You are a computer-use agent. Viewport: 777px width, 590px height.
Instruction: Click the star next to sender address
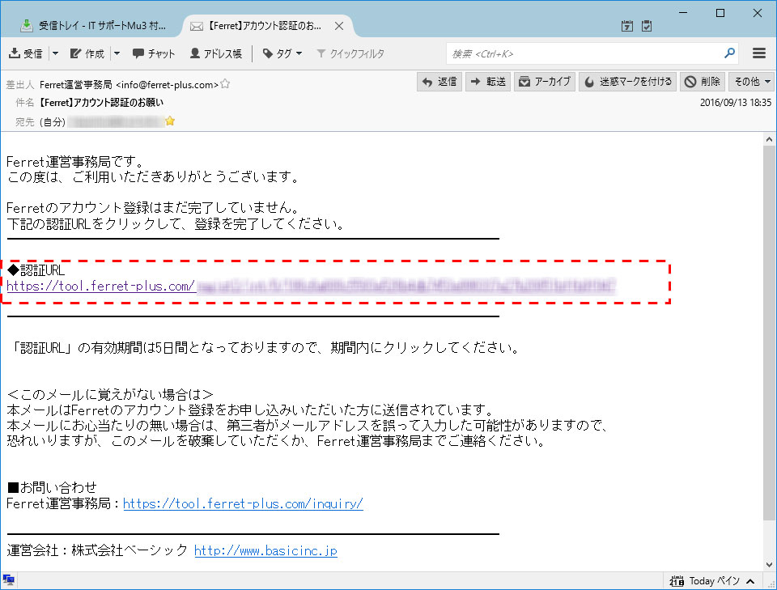[225, 83]
